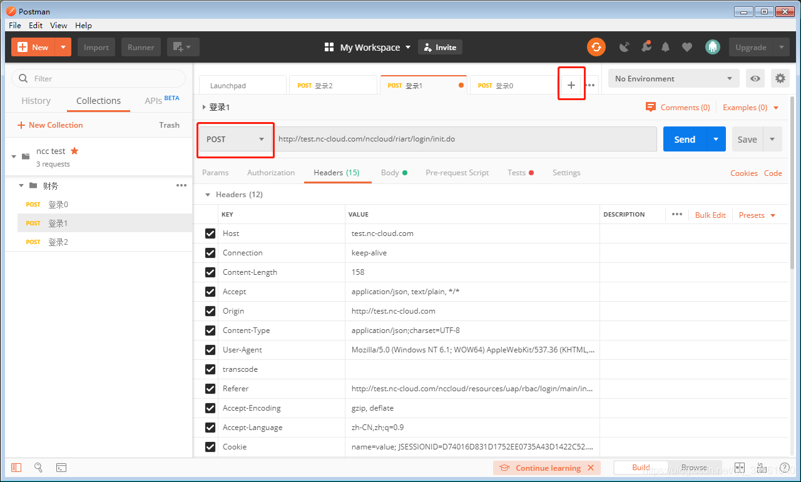Open the help question mark icon
This screenshot has width=801, height=482.
(x=784, y=468)
